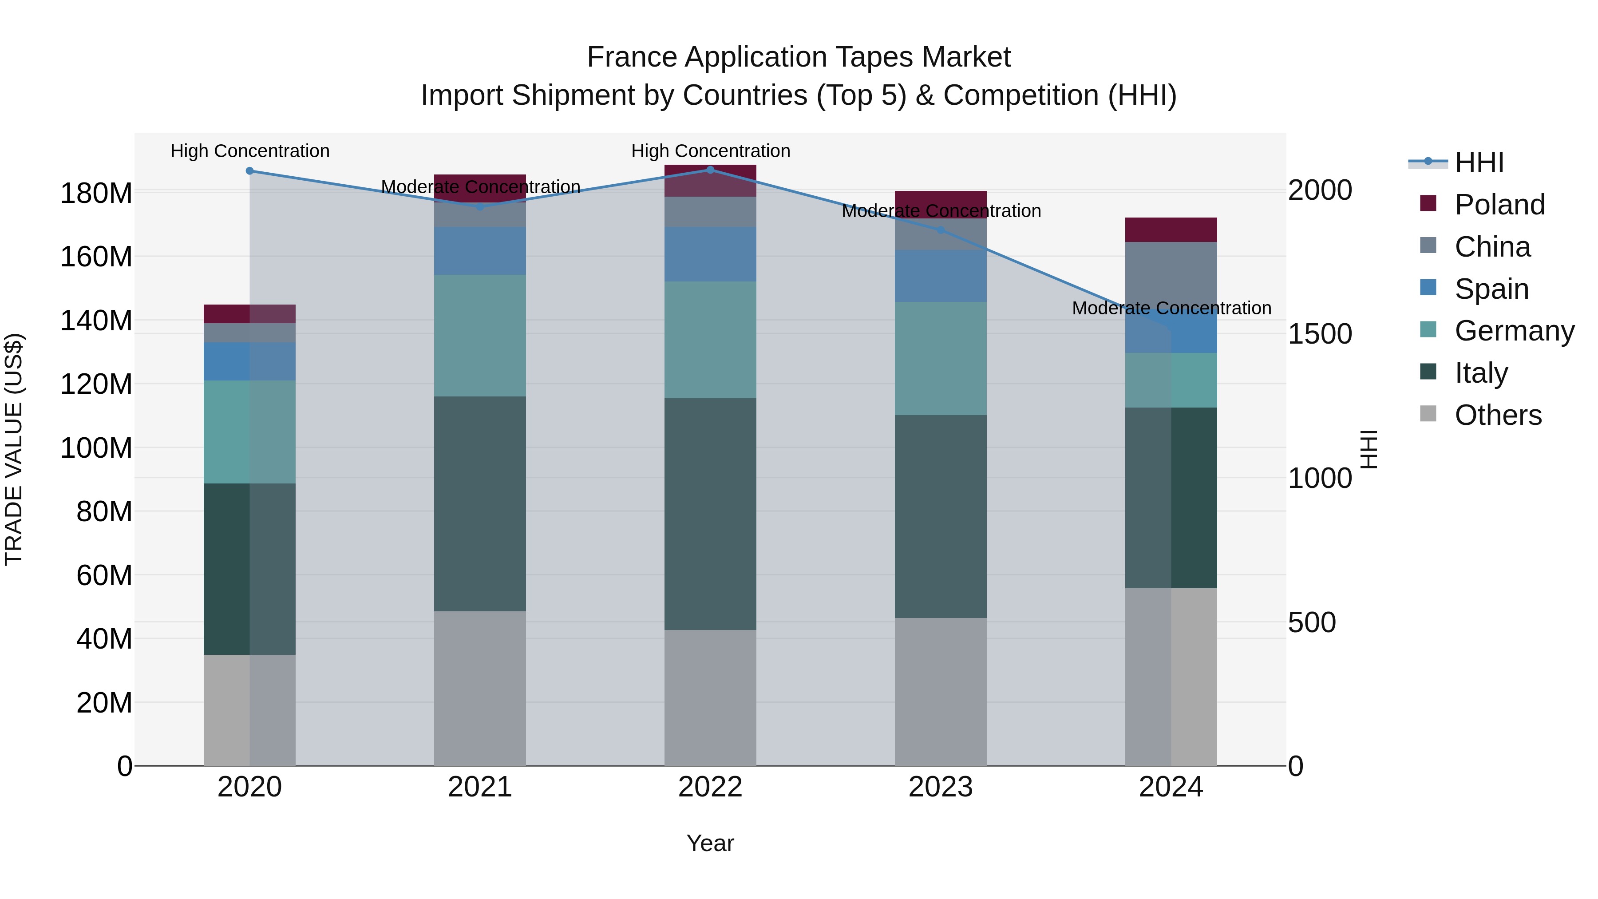
Task: Click the 180M trade value axis tick
Action: coord(96,193)
